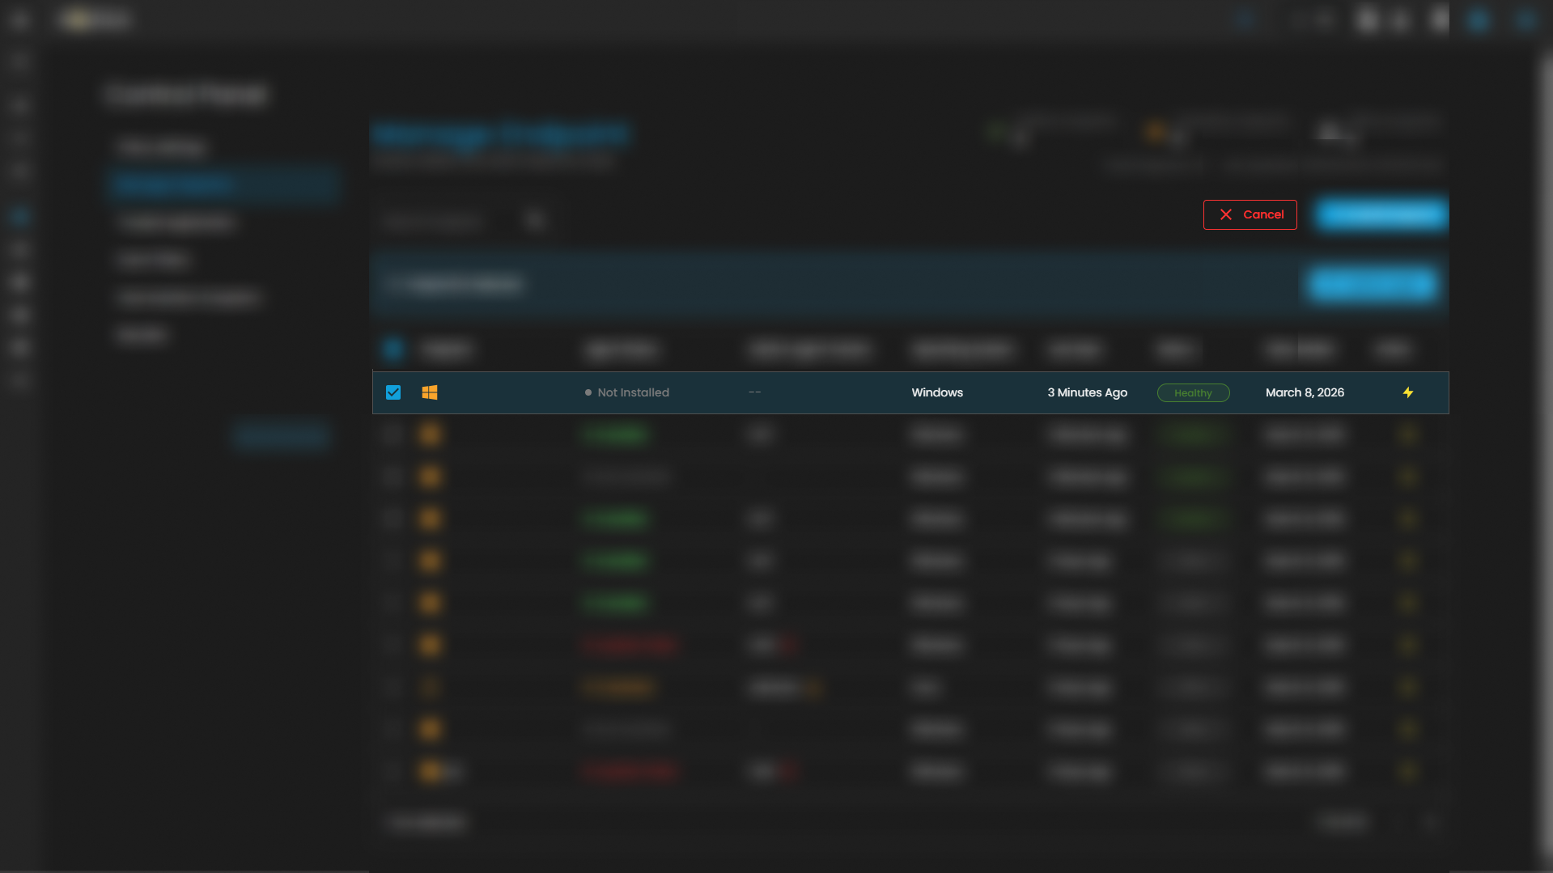Open the hamburger menu at top left
The width and height of the screenshot is (1553, 873).
(x=20, y=20)
